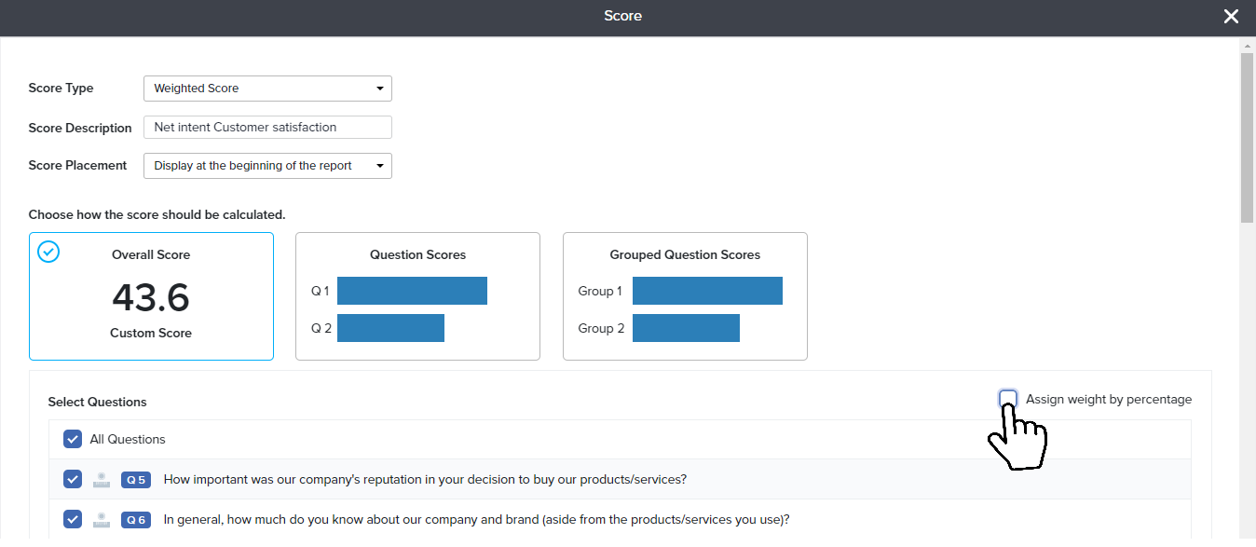Click the question type icon beside Q5
The image size is (1256, 547).
point(102,480)
